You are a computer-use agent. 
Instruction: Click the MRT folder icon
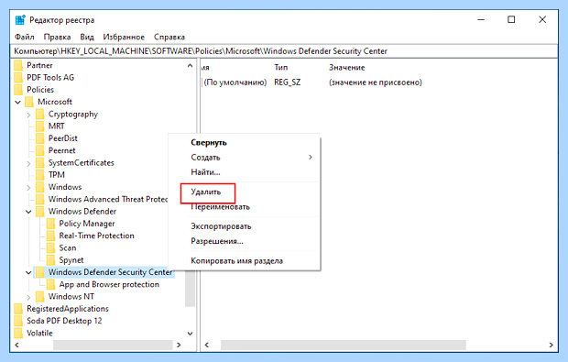39,126
